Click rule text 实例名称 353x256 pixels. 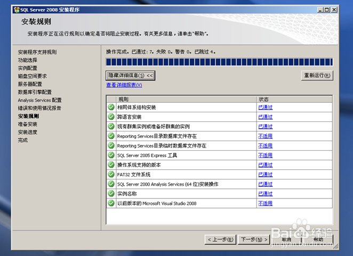coord(127,194)
